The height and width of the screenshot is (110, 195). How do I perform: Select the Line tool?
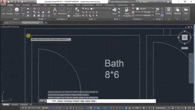(3, 11)
